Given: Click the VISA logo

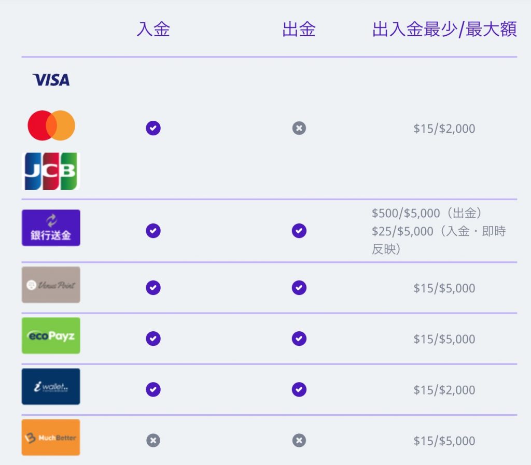Looking at the screenshot, I should tap(51, 80).
